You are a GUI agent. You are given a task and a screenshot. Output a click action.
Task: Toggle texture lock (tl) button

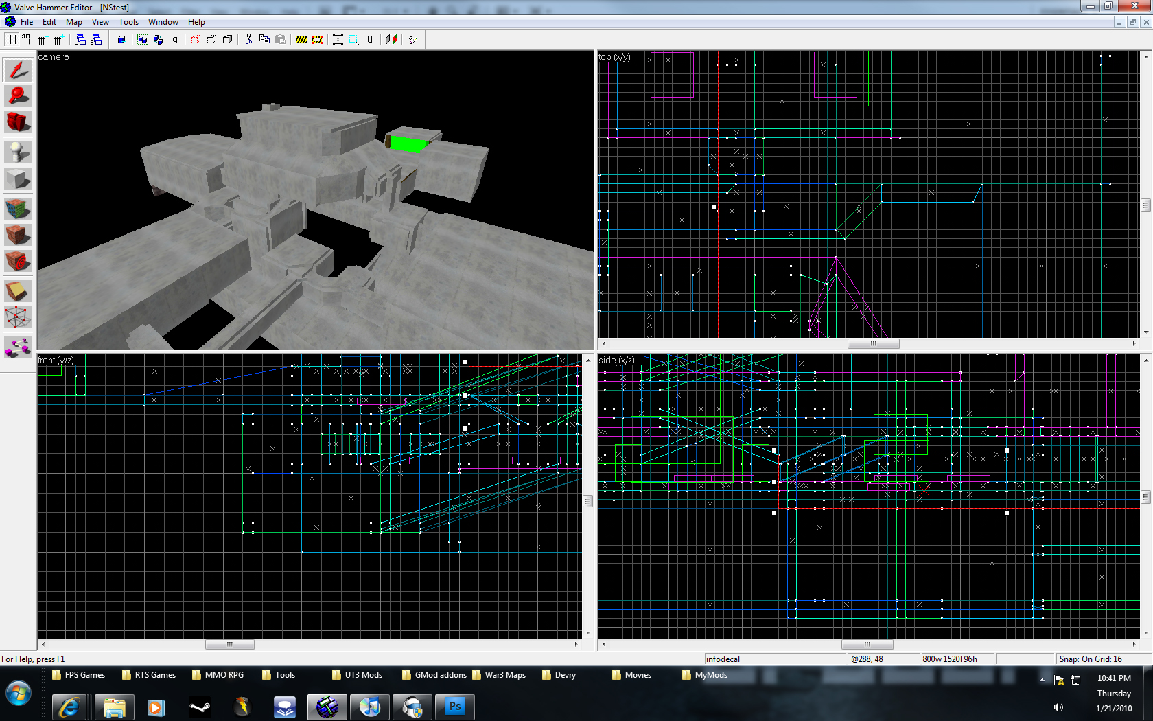pyautogui.click(x=369, y=40)
